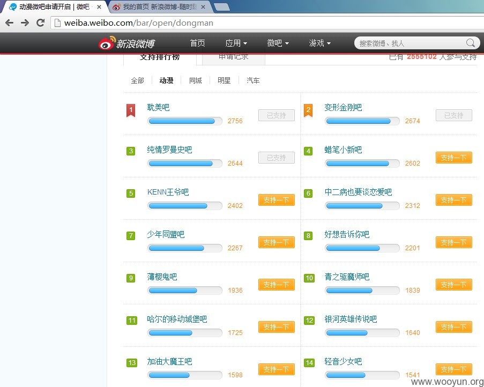
Task: Open the 轻音少女吧 link
Action: click(x=343, y=361)
